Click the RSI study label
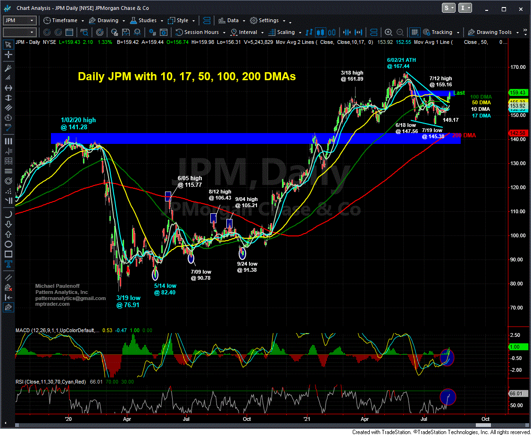This screenshot has height=435, width=531. pos(51,382)
